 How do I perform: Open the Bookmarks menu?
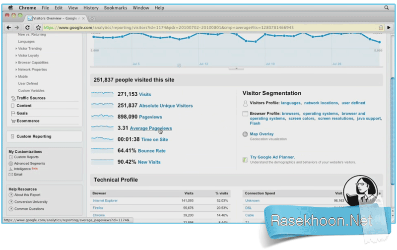[x=116, y=8]
